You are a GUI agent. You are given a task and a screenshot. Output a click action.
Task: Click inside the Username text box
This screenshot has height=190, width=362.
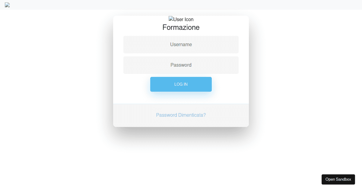[181, 44]
